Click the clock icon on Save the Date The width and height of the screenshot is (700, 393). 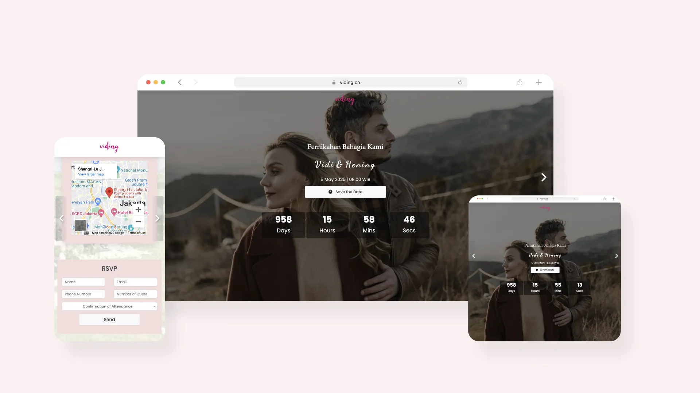point(330,192)
